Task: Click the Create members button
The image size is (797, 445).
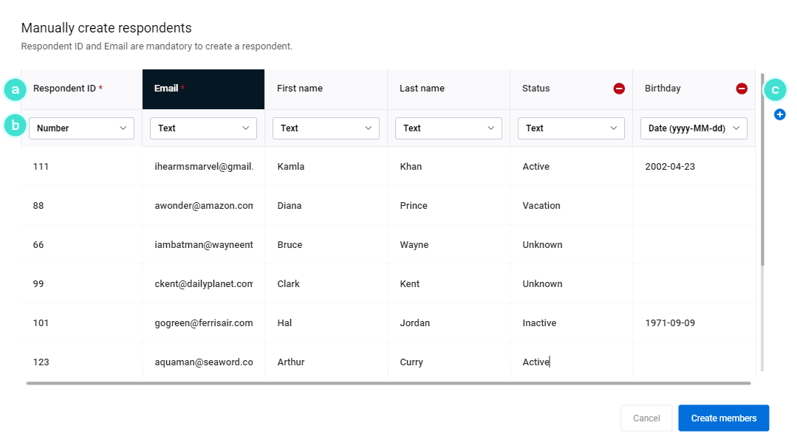Action: pos(723,418)
